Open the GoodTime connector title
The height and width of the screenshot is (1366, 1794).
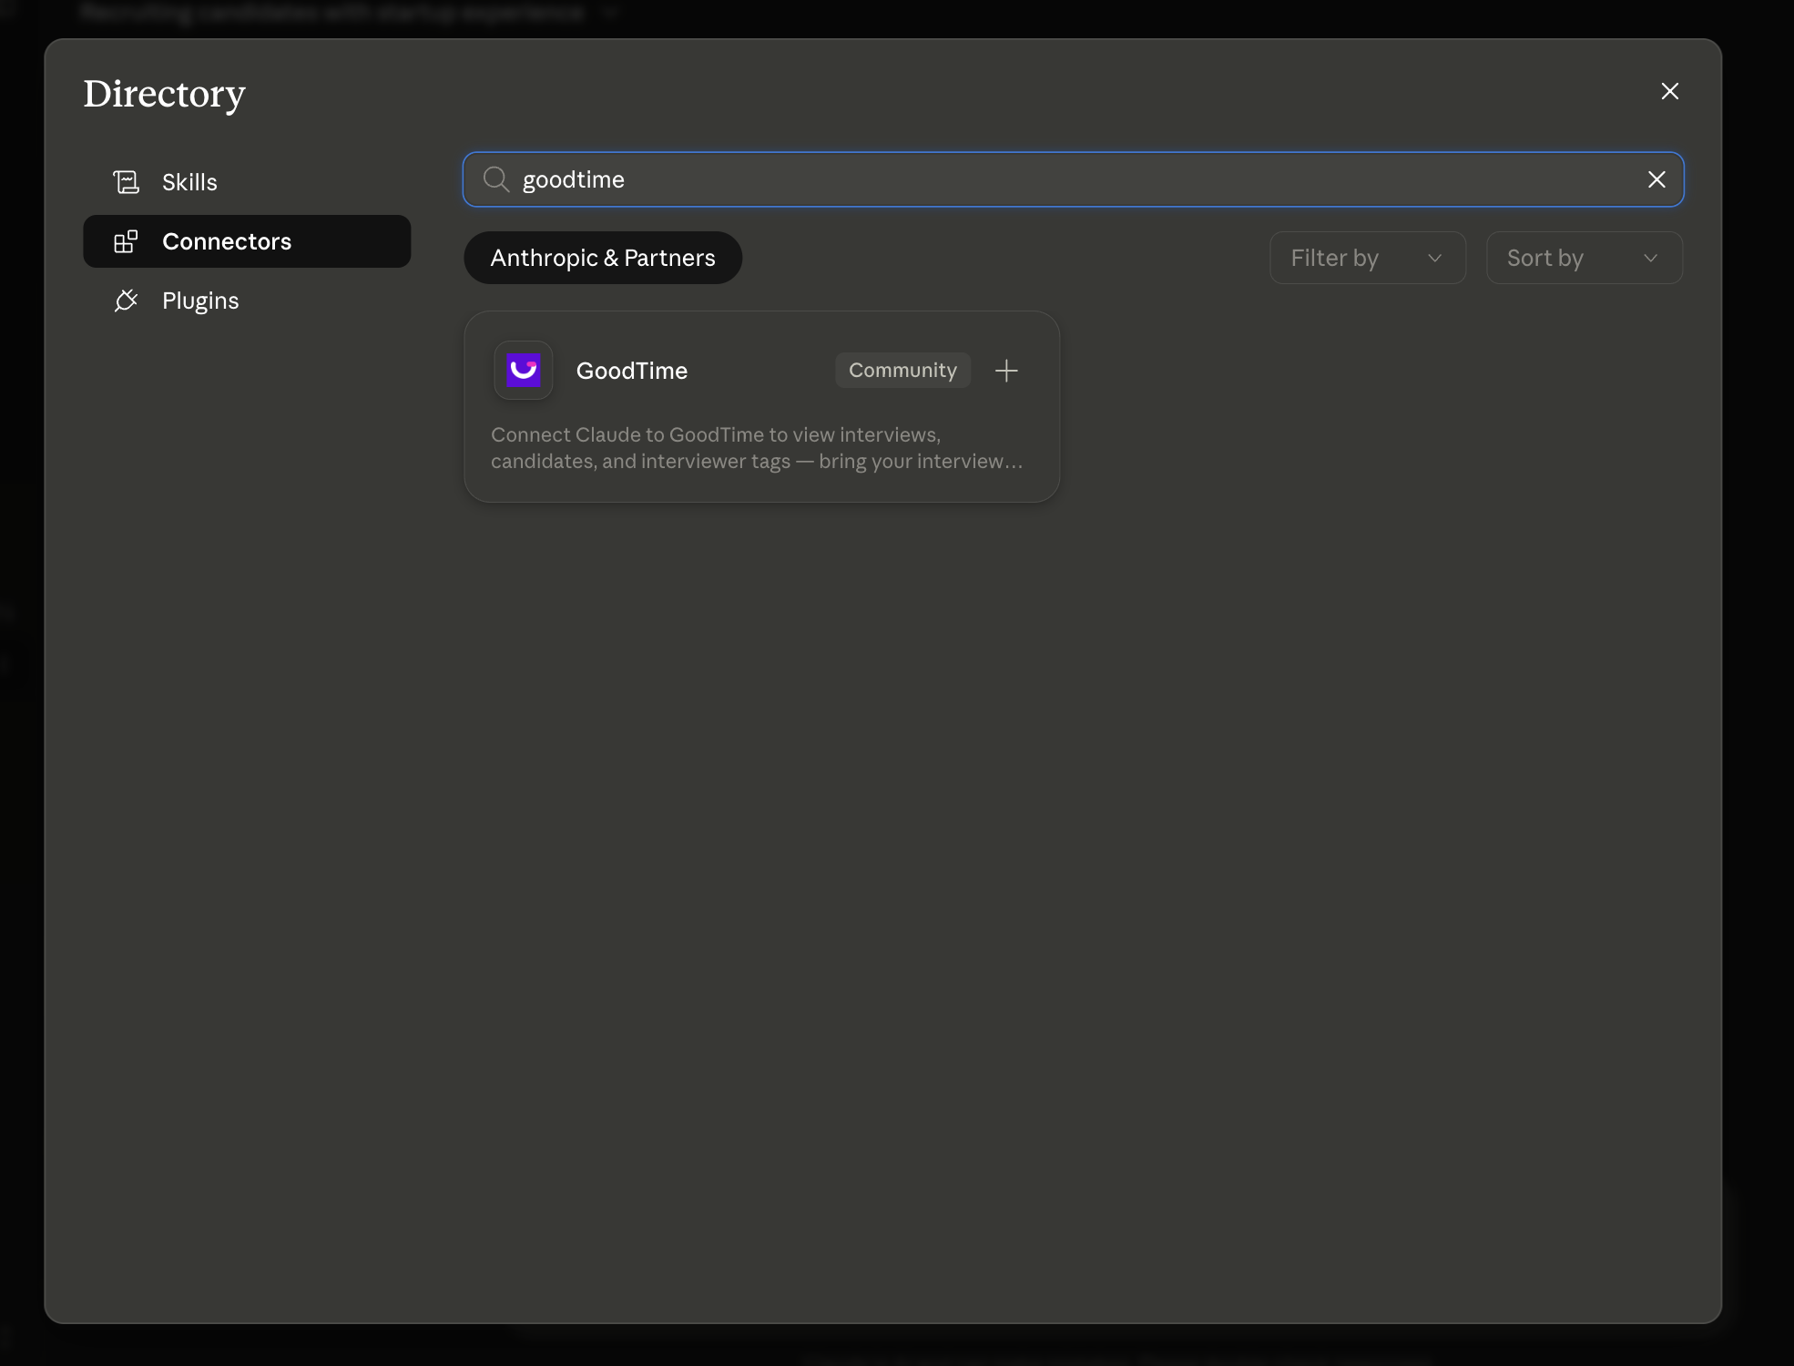pyautogui.click(x=632, y=371)
